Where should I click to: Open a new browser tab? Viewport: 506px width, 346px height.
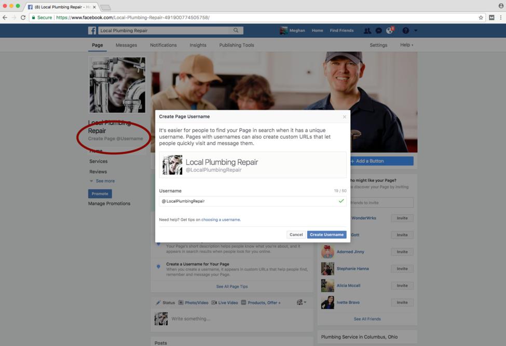[105, 7]
